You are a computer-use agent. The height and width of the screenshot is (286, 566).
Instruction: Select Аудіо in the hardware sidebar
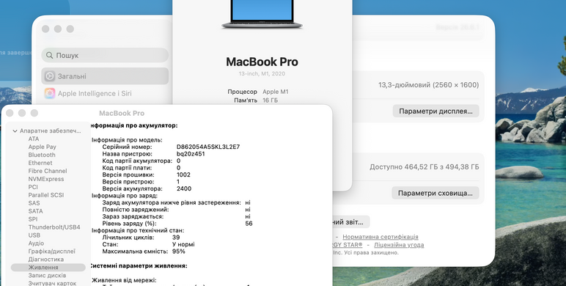coord(36,243)
